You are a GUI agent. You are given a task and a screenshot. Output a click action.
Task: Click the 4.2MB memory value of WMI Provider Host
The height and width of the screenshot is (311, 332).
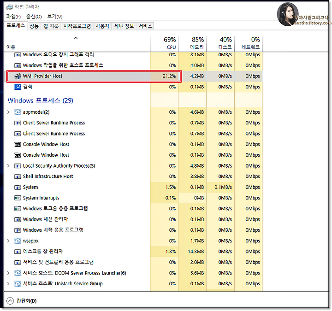197,76
